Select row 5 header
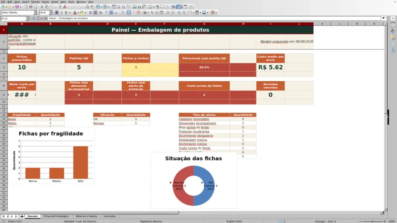The image size is (397, 223). pos(3,67)
